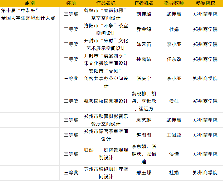Click the 作品名称 header cell
Viewport: 223px width, 181px height.
pos(106,3)
